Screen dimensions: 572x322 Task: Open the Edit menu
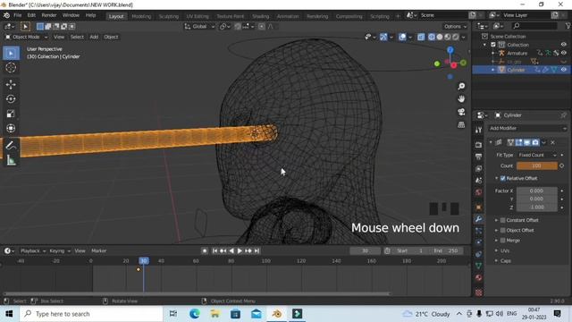[x=31, y=15]
